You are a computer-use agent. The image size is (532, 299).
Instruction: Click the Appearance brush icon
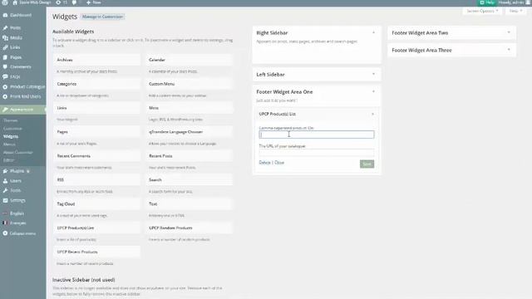click(x=5, y=110)
